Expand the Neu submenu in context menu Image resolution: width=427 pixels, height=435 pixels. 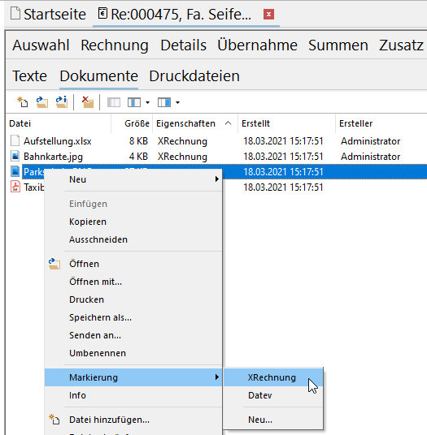(133, 179)
